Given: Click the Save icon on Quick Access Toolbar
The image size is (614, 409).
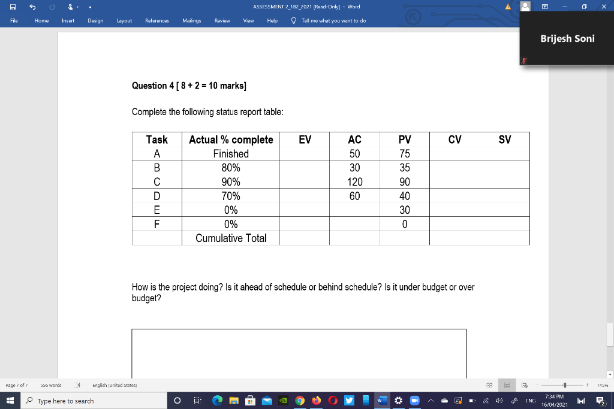Looking at the screenshot, I should [13, 7].
